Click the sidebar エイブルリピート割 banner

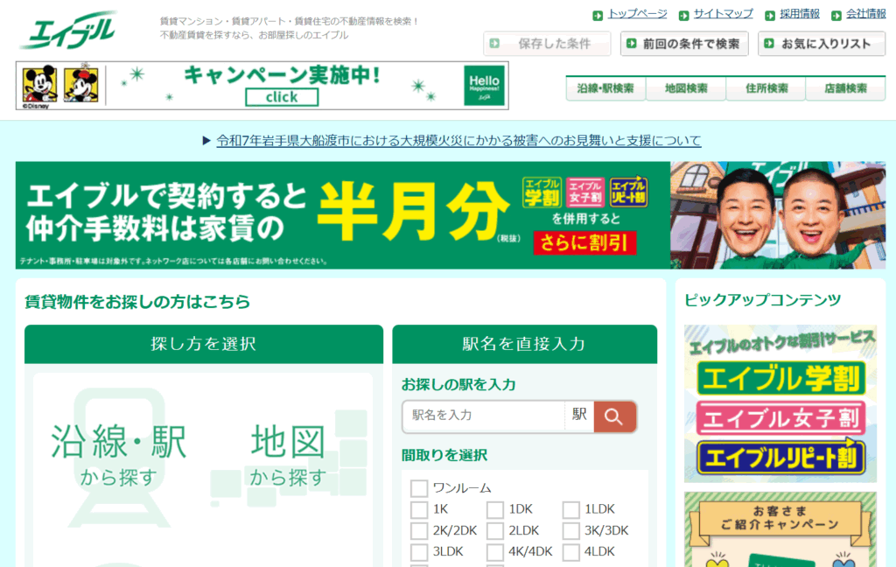[x=780, y=458]
